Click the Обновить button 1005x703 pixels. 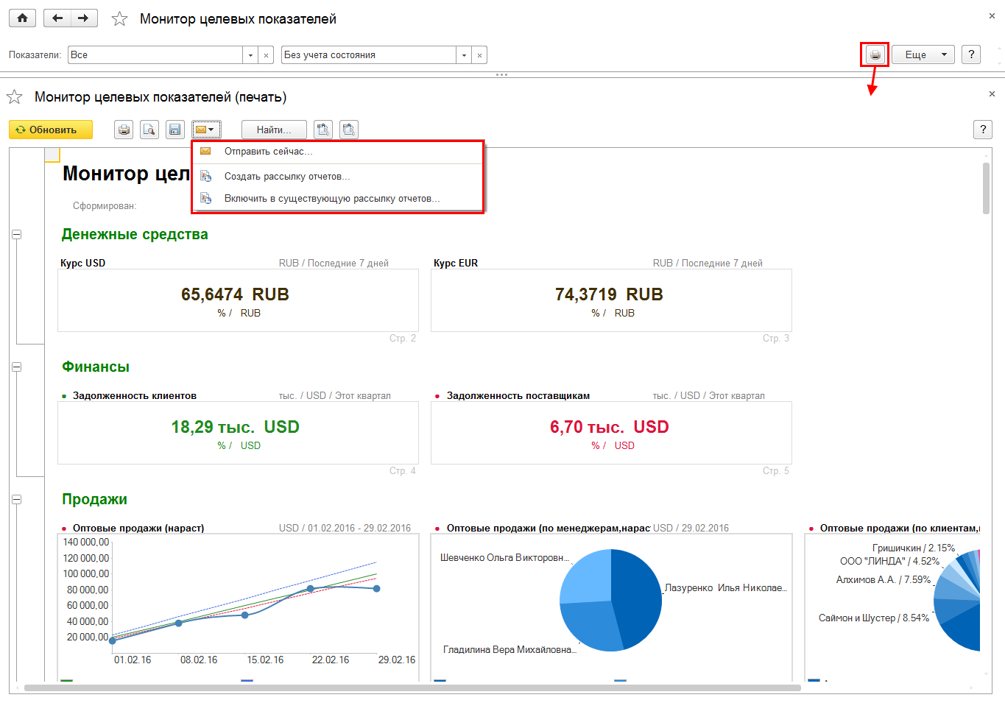[51, 130]
